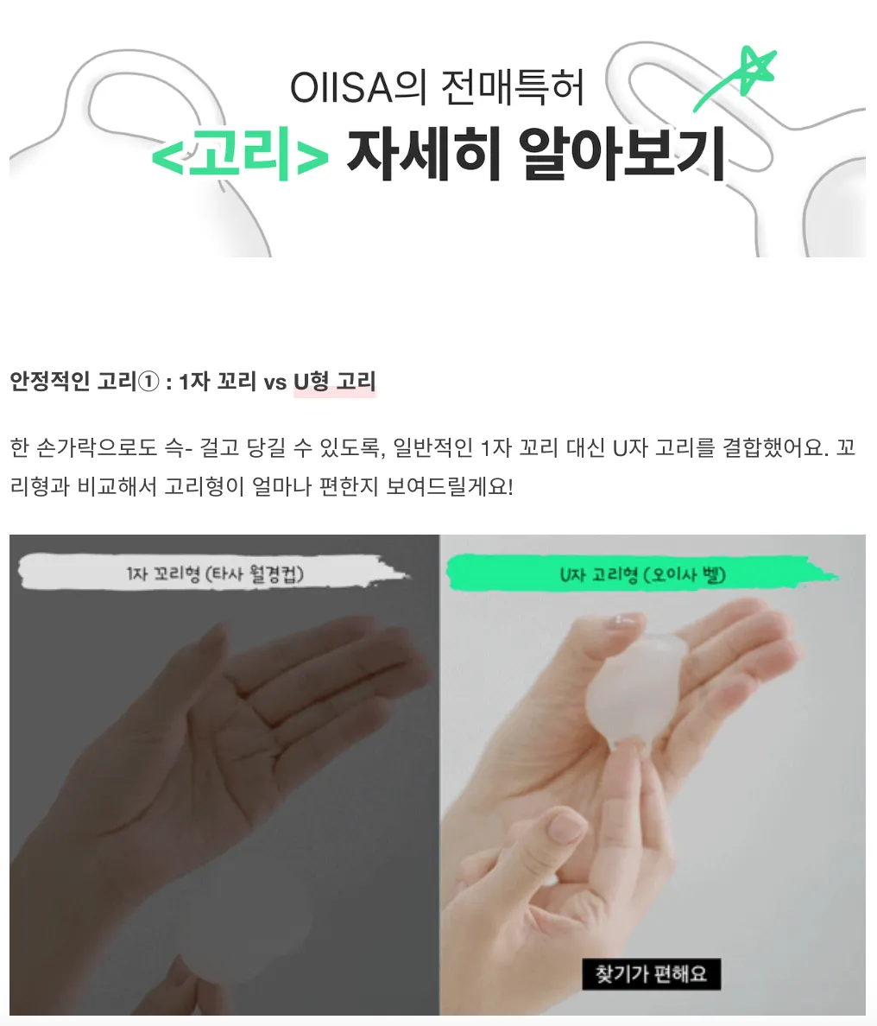Image resolution: width=877 pixels, height=1026 pixels.
Task: Click the '찾기가 편해요' black caption
Action: coord(652,974)
